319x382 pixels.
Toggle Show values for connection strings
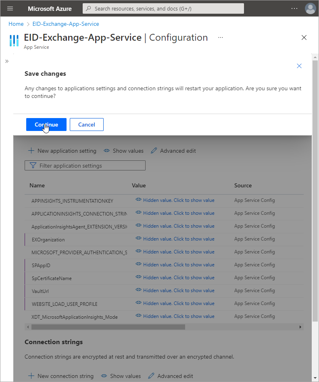(x=121, y=376)
